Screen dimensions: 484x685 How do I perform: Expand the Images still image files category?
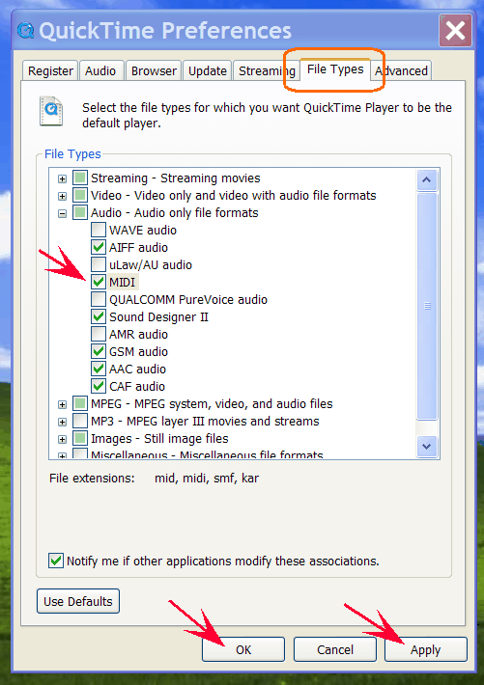(62, 439)
